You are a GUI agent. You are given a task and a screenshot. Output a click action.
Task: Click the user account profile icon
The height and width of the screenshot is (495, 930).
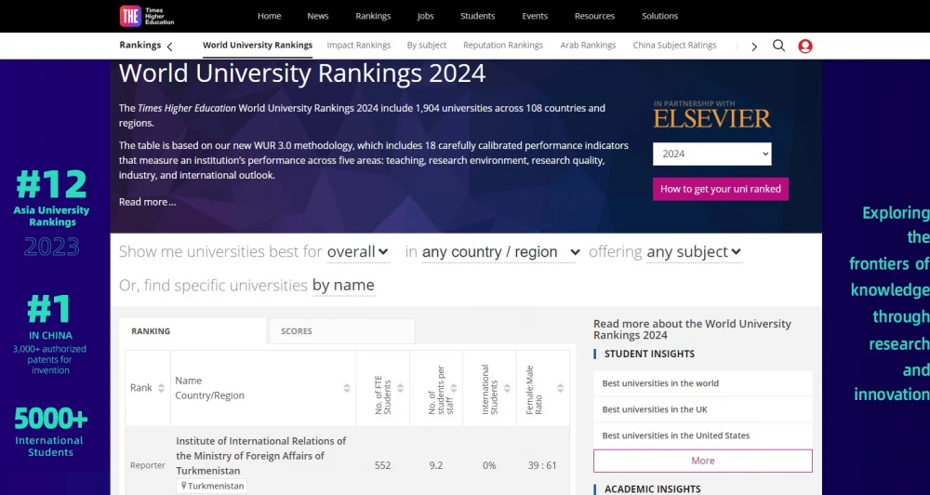pyautogui.click(x=805, y=46)
